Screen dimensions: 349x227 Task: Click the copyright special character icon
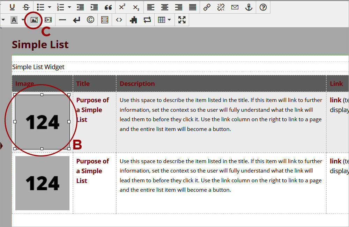click(90, 20)
